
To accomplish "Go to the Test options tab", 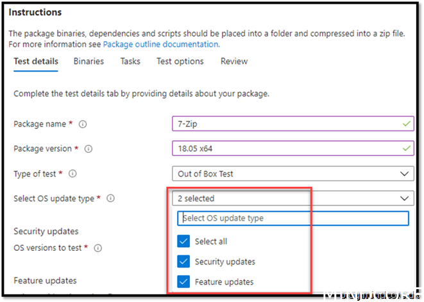I will click(180, 61).
